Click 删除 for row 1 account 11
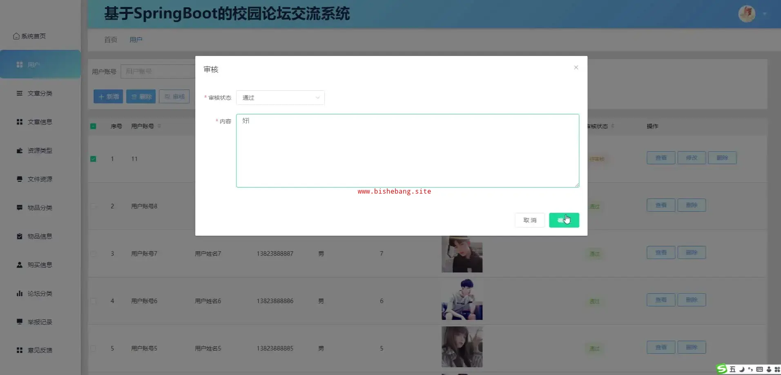781x375 pixels. 722,158
